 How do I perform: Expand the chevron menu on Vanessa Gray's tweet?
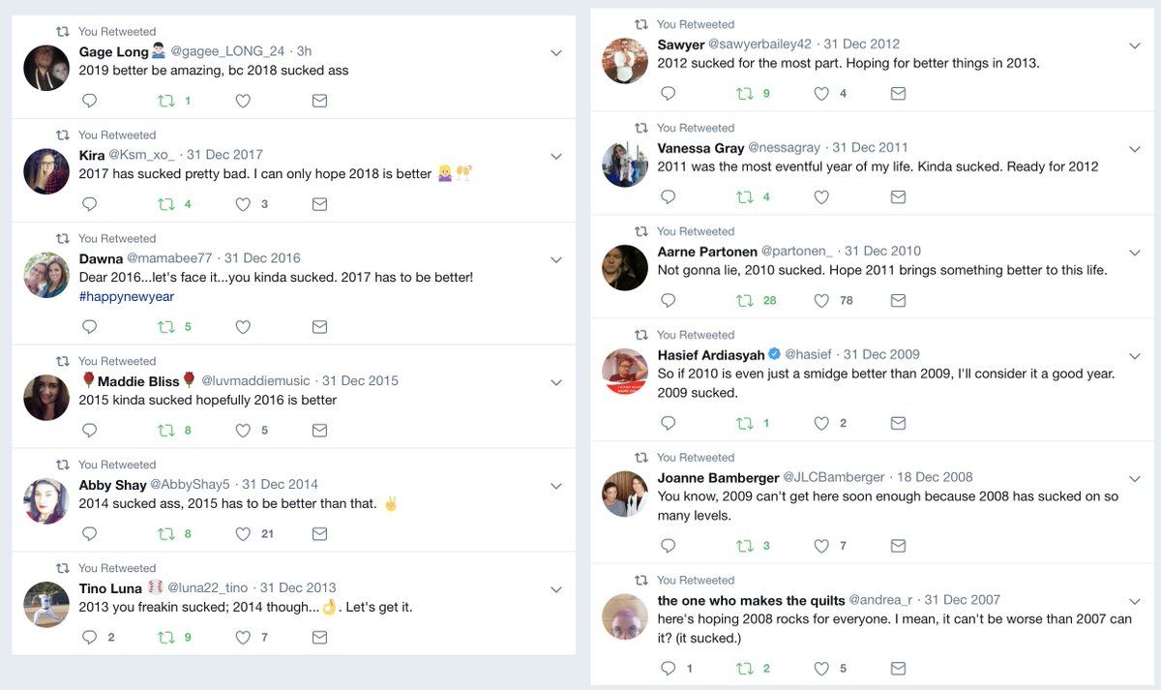pyautogui.click(x=1135, y=149)
